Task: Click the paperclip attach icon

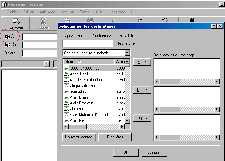Action: point(192,20)
